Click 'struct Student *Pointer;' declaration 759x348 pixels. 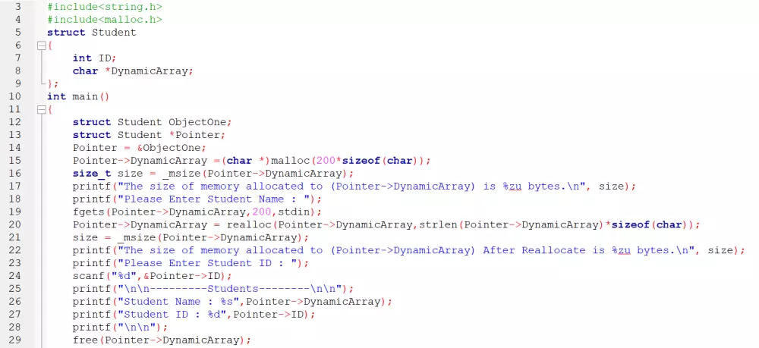(x=149, y=135)
